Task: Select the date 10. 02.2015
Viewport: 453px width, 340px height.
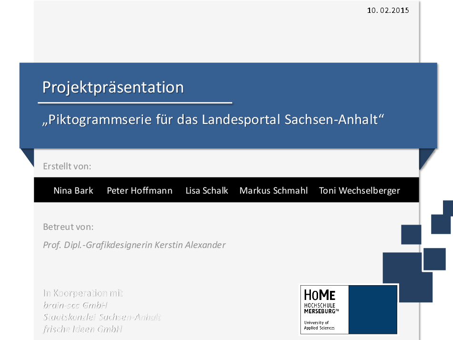Action: coord(388,10)
